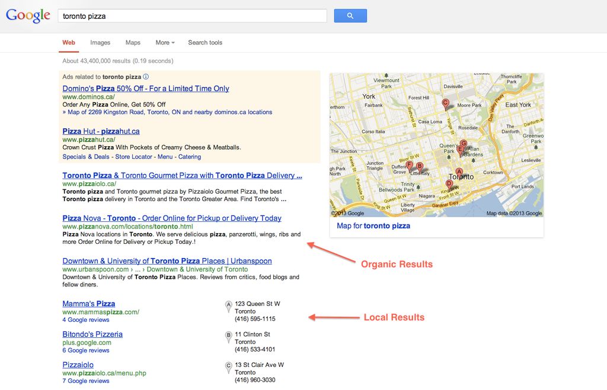Click the www.mammaspizza.com/ URL
Image resolution: width=607 pixels, height=390 pixels.
[101, 312]
